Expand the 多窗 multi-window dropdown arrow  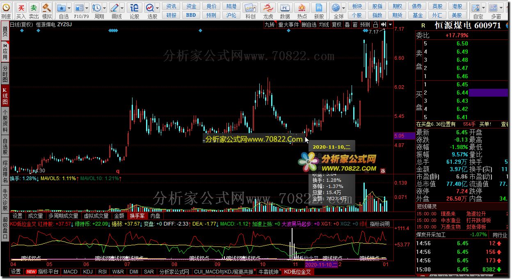coord(501,8)
